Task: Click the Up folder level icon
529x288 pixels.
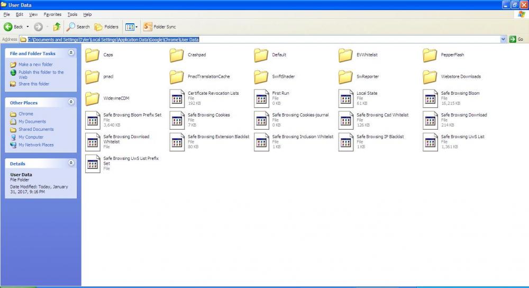Action: tap(57, 26)
